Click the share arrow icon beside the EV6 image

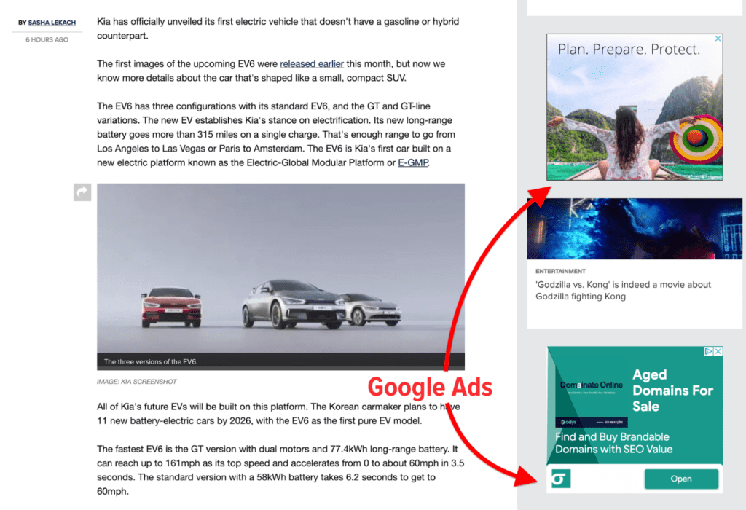point(82,192)
